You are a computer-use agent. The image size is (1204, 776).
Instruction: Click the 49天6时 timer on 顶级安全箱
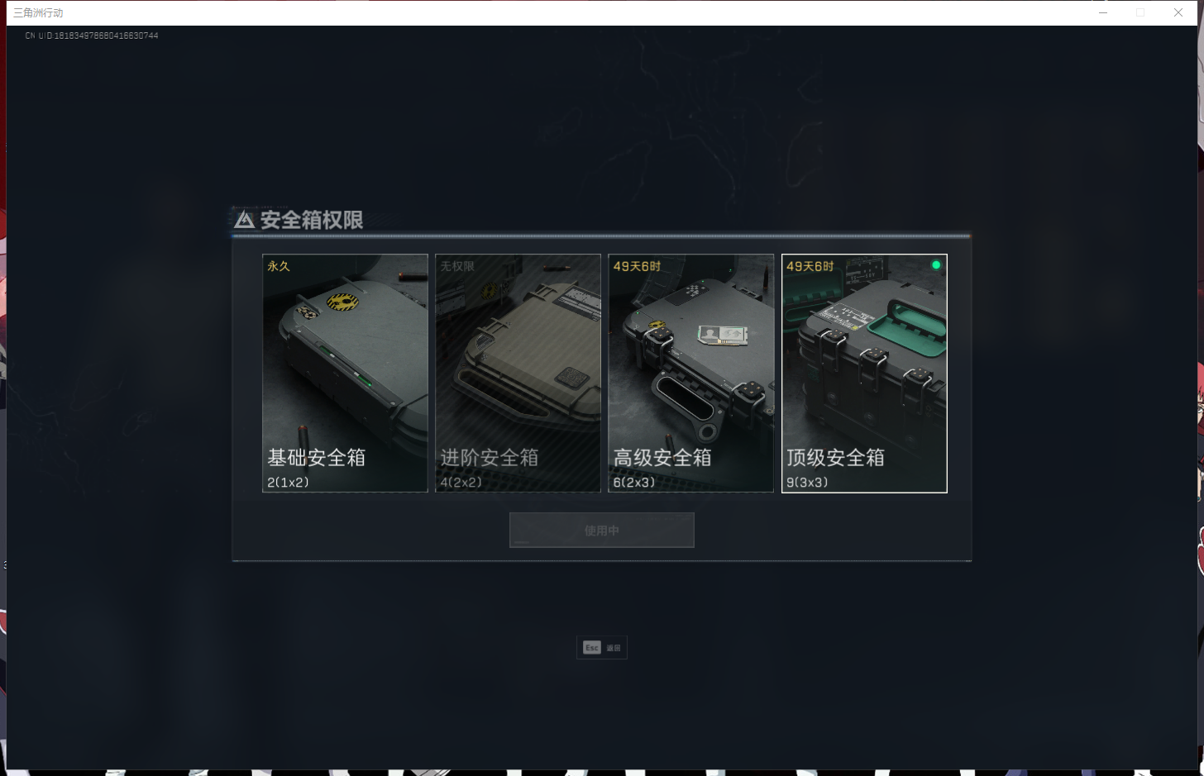(x=810, y=266)
